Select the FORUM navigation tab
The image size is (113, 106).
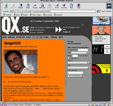point(54,37)
